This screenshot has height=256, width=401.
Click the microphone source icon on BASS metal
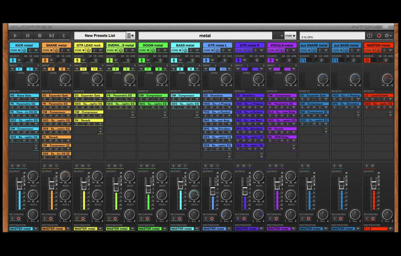point(174,60)
